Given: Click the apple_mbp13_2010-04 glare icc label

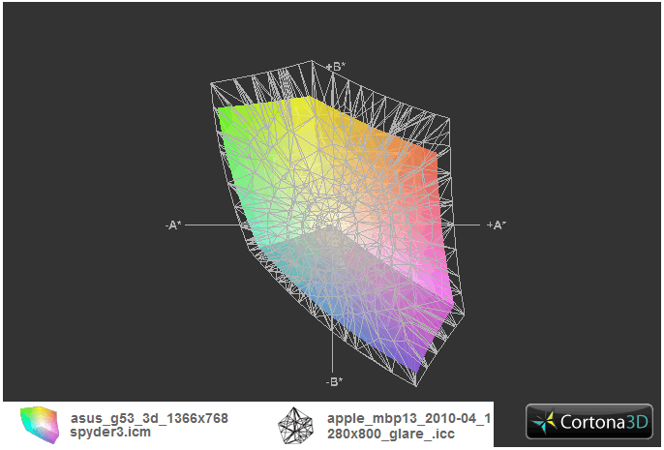Looking at the screenshot, I should (x=408, y=426).
